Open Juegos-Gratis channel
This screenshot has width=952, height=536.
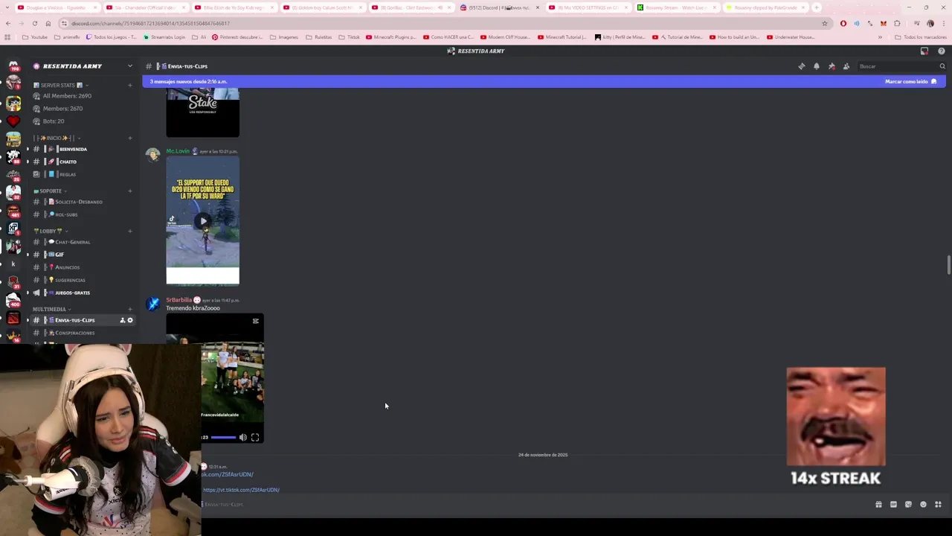(x=82, y=293)
